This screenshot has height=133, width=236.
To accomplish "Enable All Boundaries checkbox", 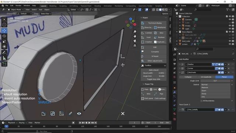I will coord(202,101).
